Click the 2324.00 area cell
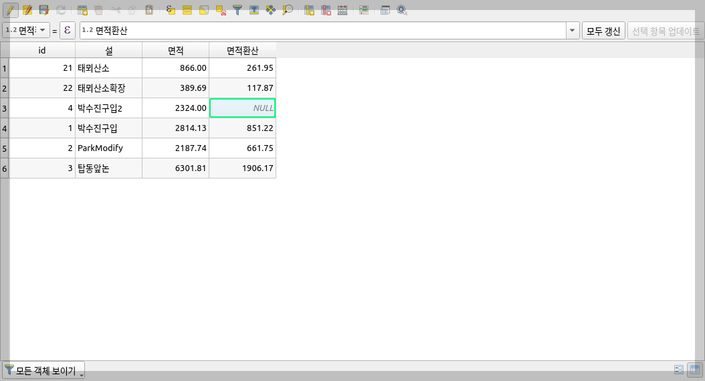 pos(176,108)
